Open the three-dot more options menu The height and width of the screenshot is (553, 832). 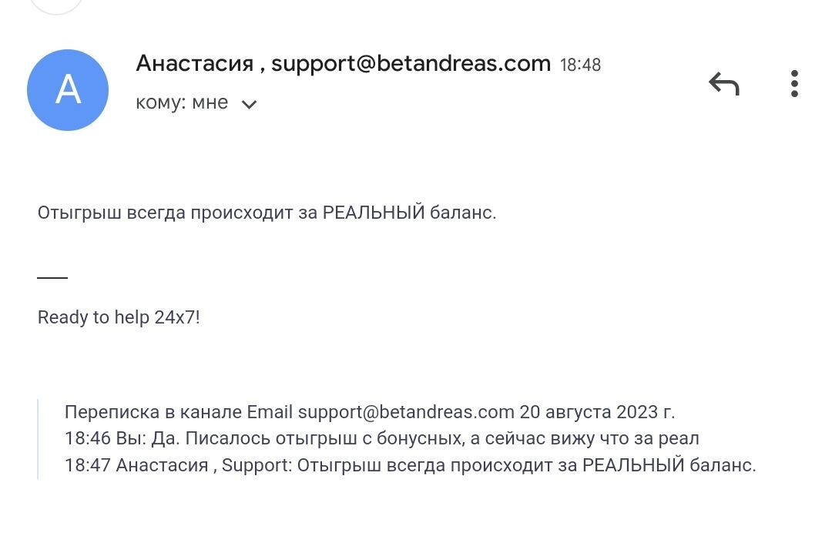tap(794, 83)
